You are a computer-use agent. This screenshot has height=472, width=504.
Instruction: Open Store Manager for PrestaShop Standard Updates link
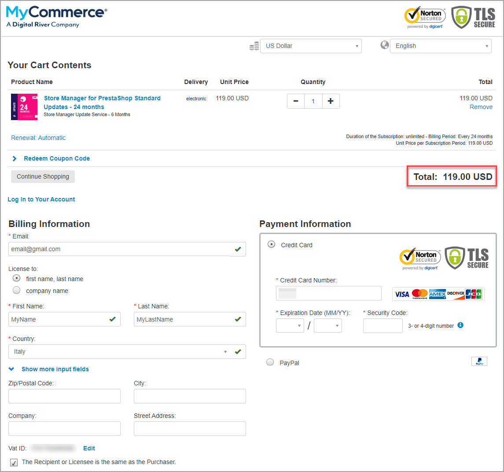coord(102,102)
